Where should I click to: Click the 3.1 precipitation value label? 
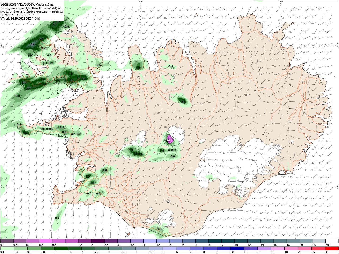tap(24, 83)
